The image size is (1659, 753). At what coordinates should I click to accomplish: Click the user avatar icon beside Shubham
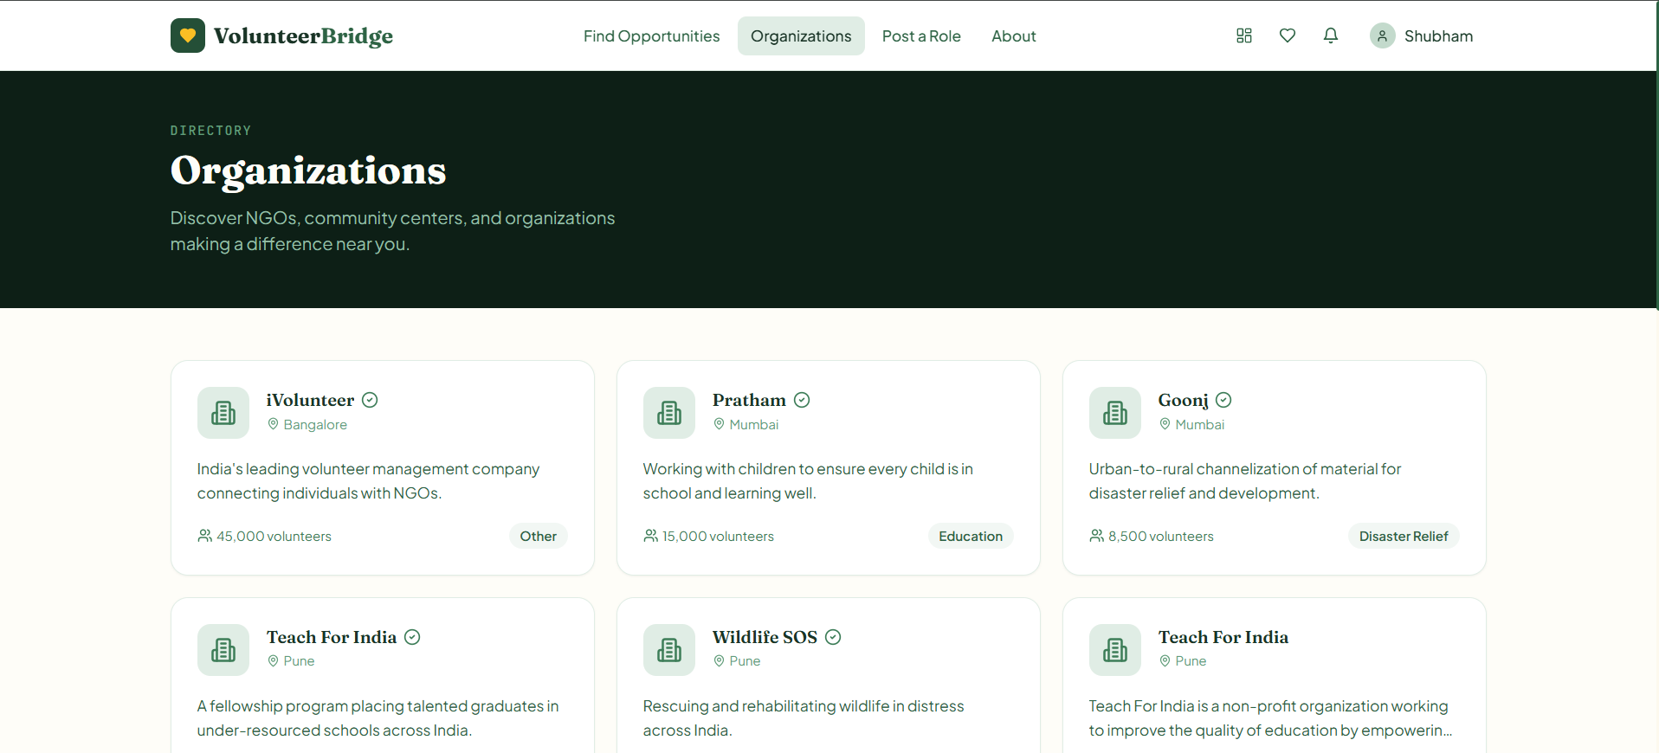(x=1383, y=35)
